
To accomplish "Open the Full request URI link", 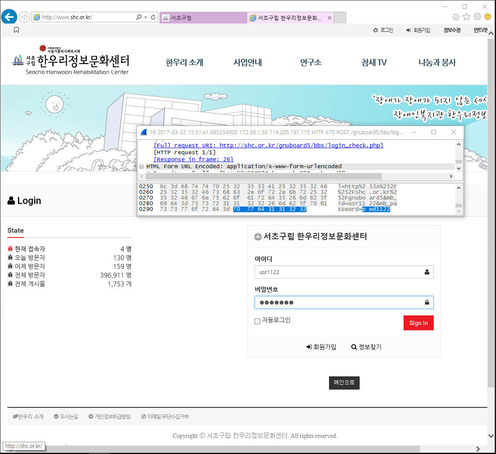I will click(268, 146).
